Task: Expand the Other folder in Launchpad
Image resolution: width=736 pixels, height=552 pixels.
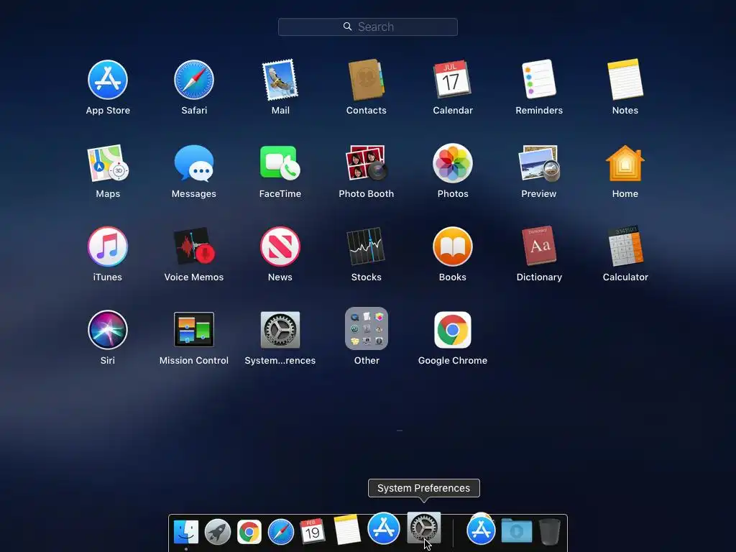Action: (366, 328)
